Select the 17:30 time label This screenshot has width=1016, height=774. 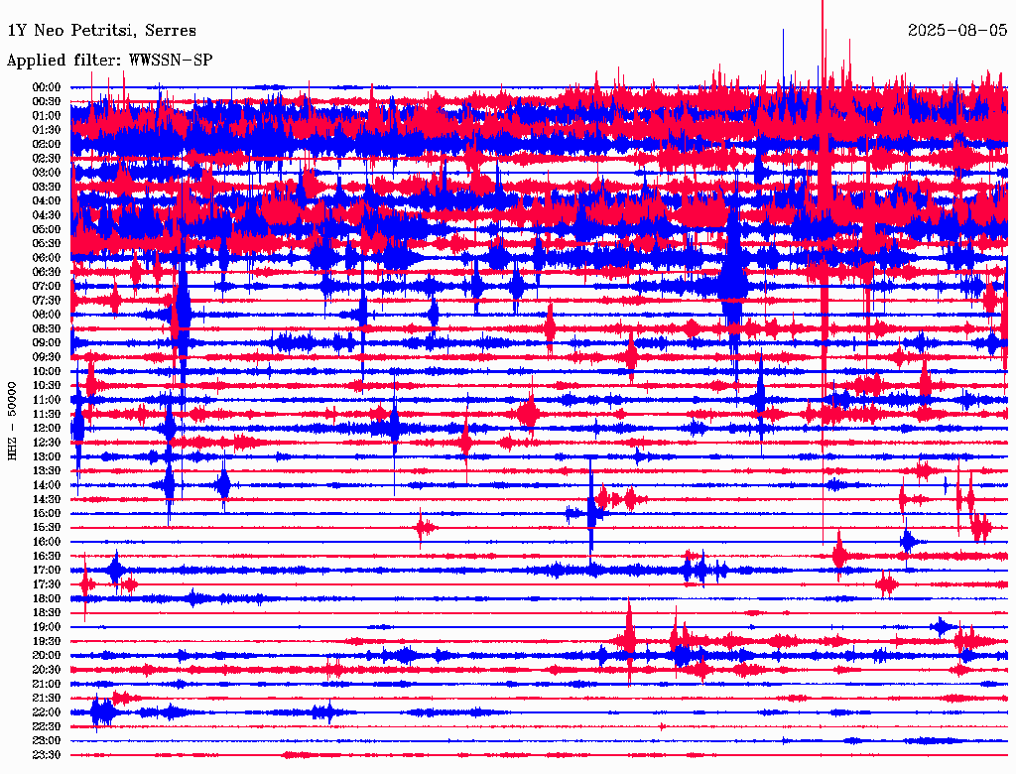(x=47, y=584)
